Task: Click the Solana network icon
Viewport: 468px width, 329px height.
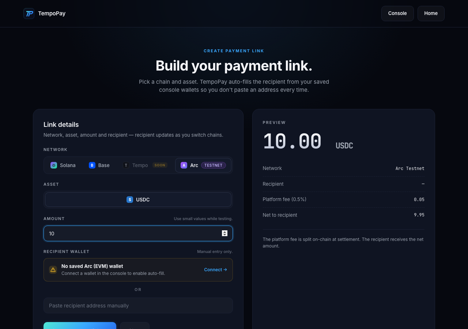Action: 54,165
